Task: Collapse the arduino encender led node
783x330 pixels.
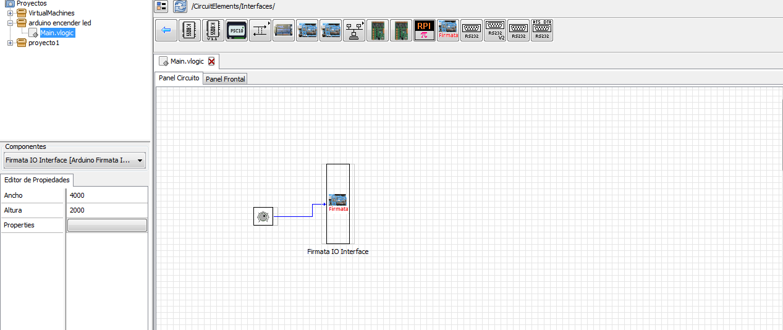Action: tap(10, 23)
